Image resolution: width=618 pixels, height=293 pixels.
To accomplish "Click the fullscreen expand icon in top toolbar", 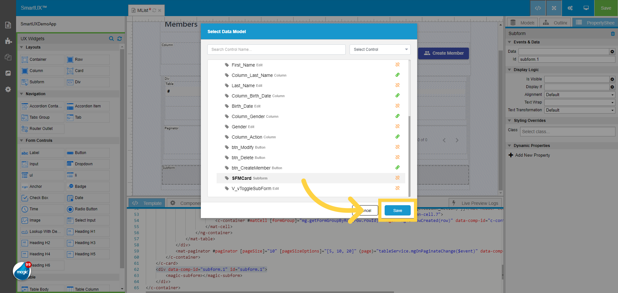I will [x=554, y=8].
